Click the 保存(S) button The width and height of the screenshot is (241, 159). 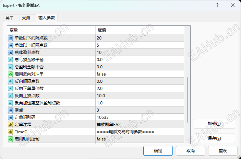(x=214, y=138)
